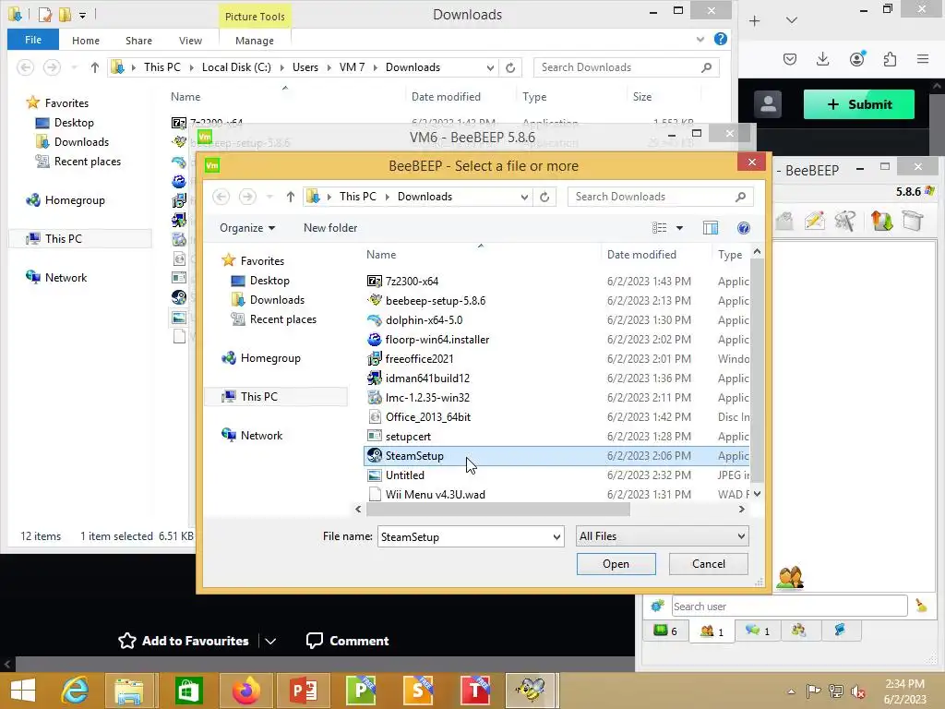This screenshot has height=709, width=945.
Task: Open the Organize menu in dialog
Action: point(247,228)
